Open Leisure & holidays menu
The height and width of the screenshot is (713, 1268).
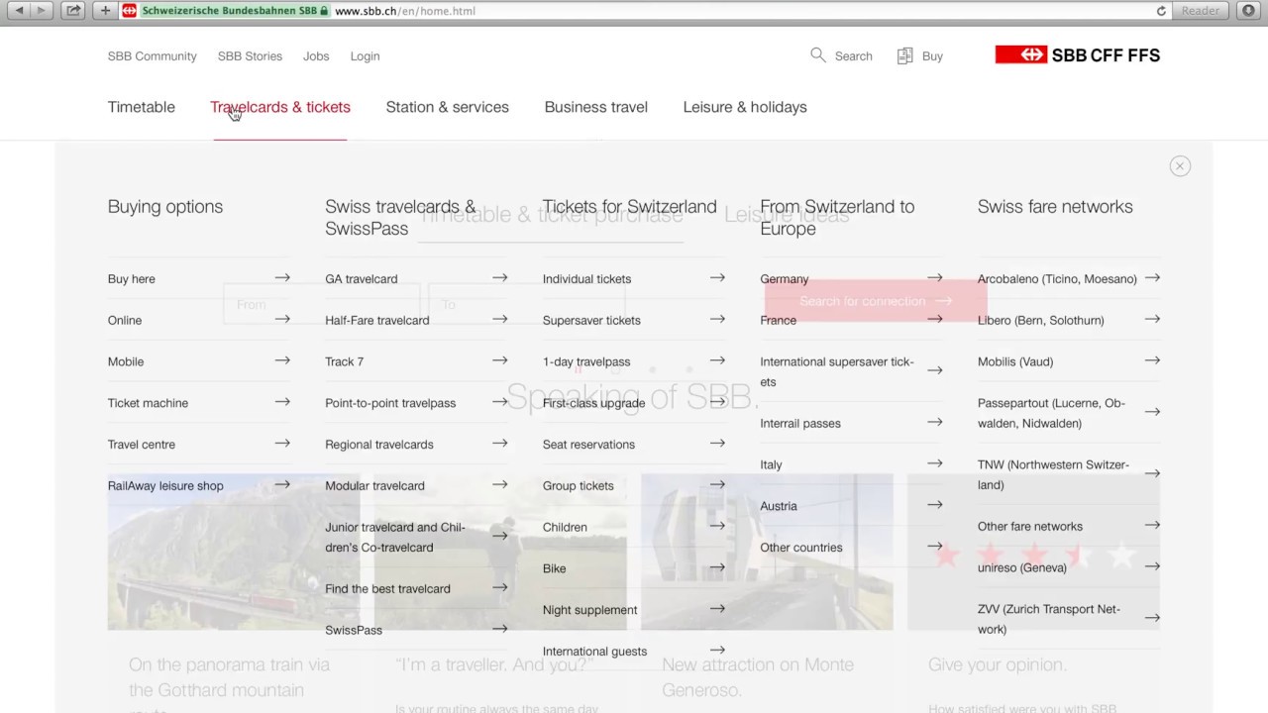point(745,107)
